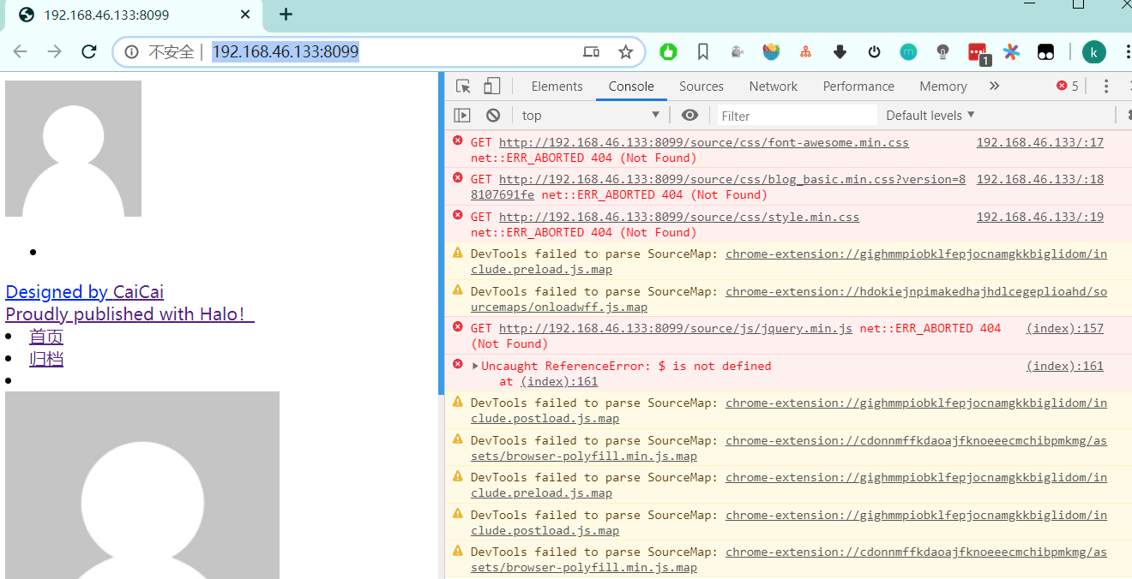Image resolution: width=1132 pixels, height=579 pixels.
Task: Switch to the Sources tab
Action: coord(701,86)
